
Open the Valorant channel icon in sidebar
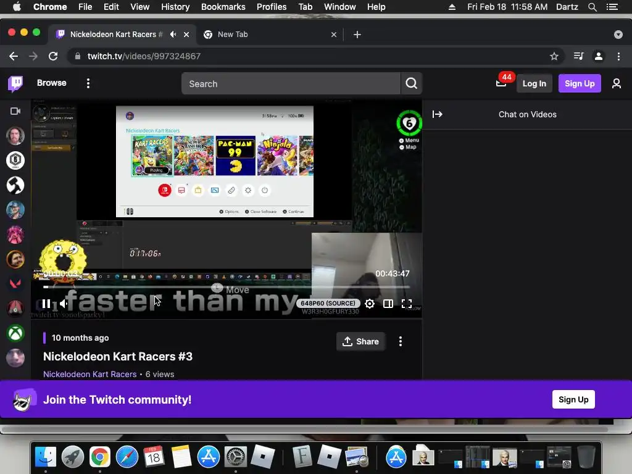pyautogui.click(x=15, y=284)
